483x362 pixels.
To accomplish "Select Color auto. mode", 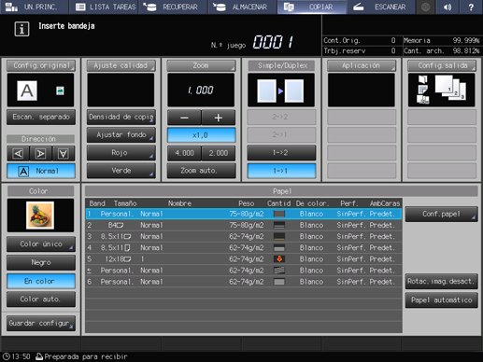I will (41, 299).
